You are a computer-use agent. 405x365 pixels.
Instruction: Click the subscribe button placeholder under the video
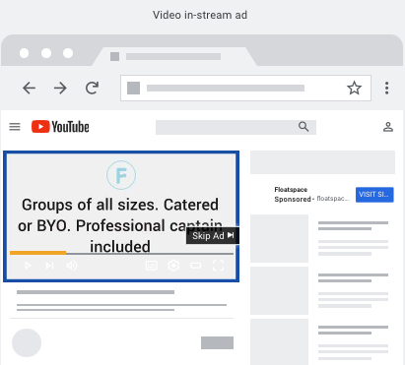217,342
